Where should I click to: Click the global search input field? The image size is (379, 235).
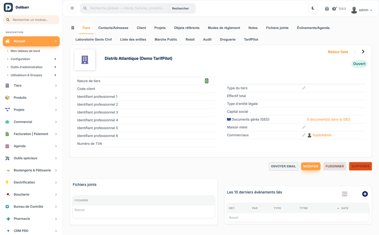pyautogui.click(x=128, y=8)
